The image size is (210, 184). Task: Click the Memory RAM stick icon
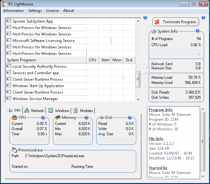tap(58, 117)
